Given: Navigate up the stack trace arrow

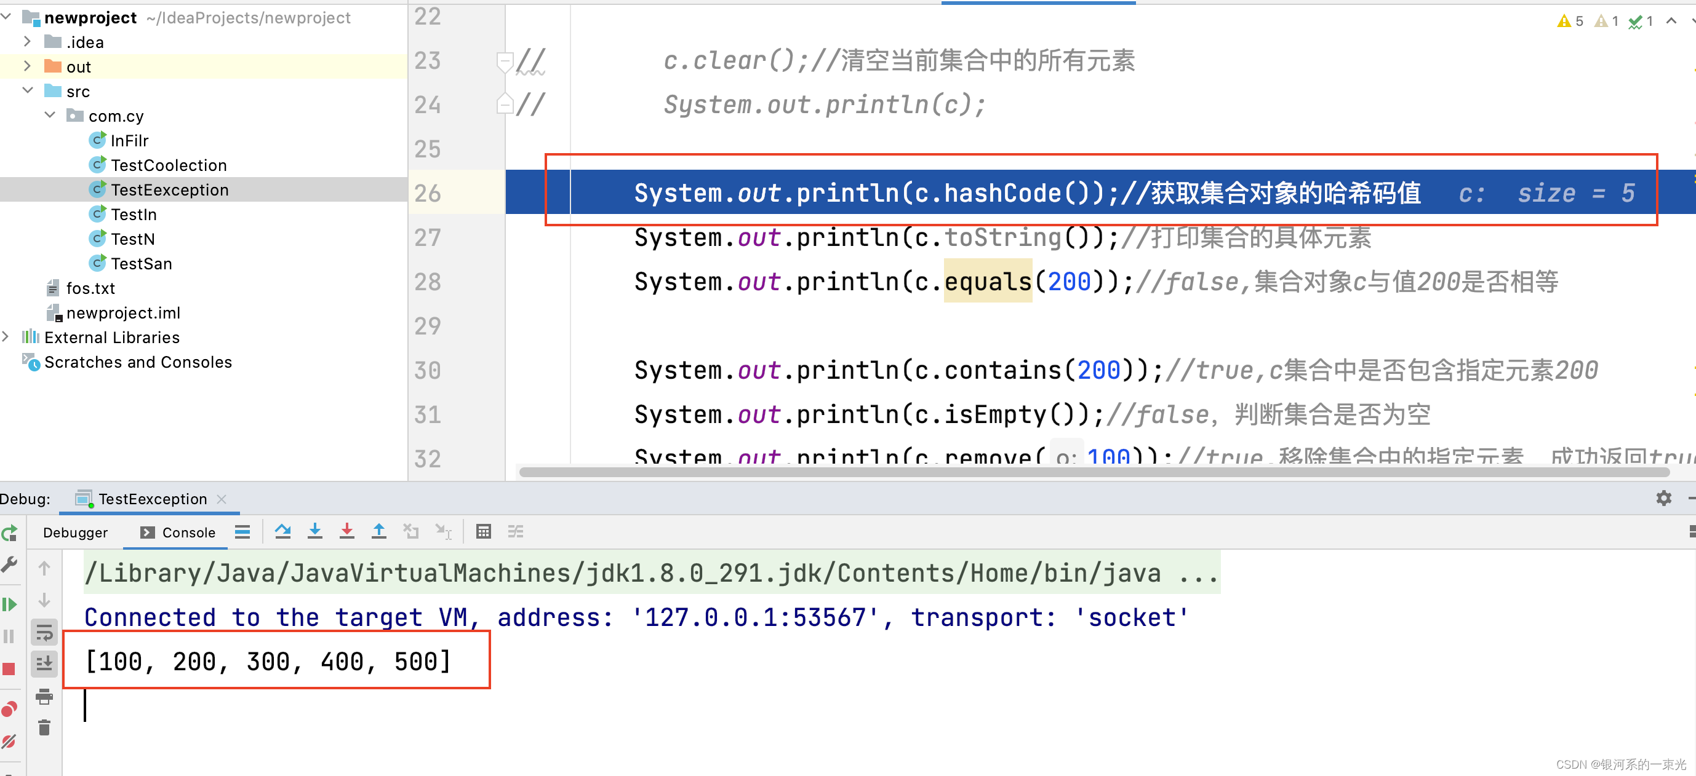Looking at the screenshot, I should pos(44,568).
